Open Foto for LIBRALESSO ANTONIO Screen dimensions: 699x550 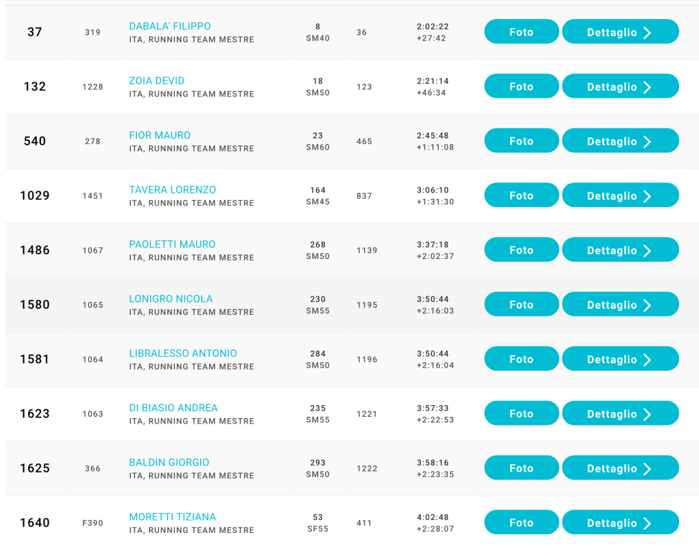[x=521, y=359]
